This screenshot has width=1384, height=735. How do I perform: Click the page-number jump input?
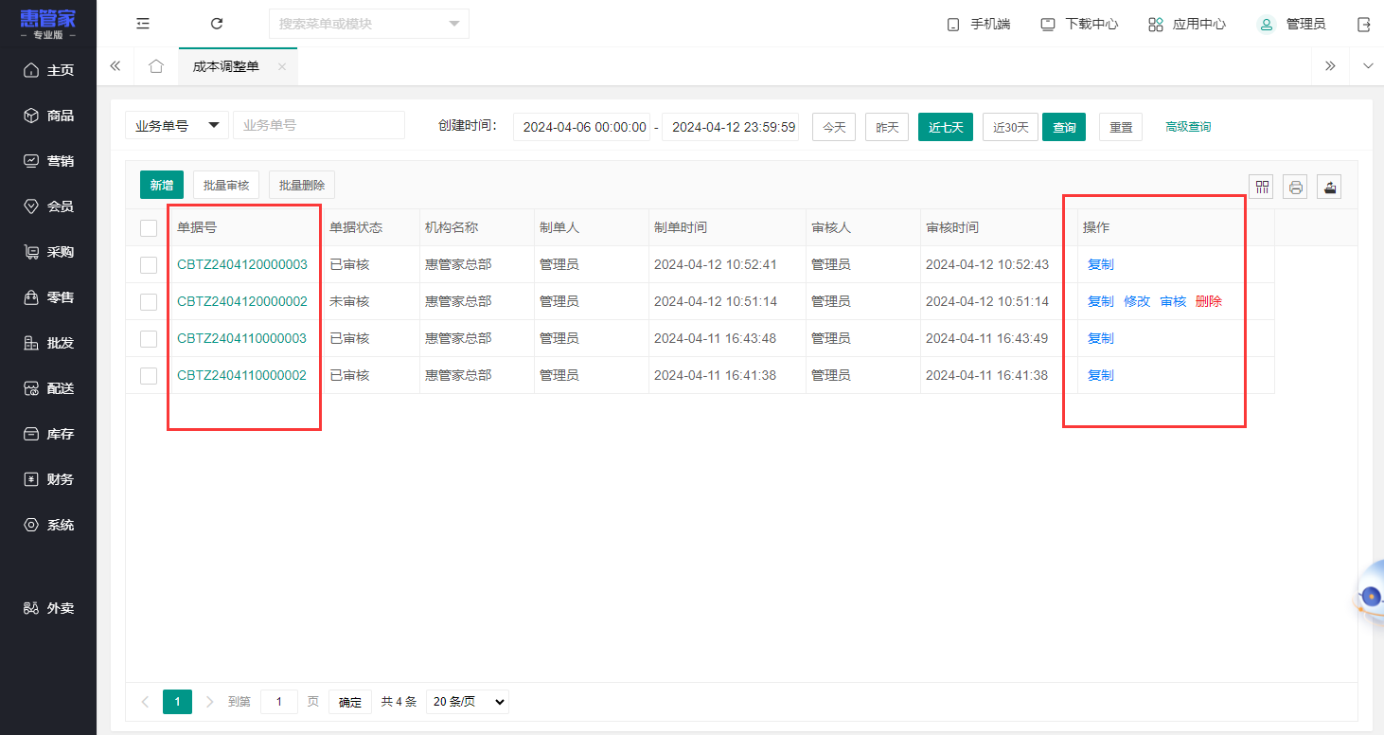[x=279, y=702]
